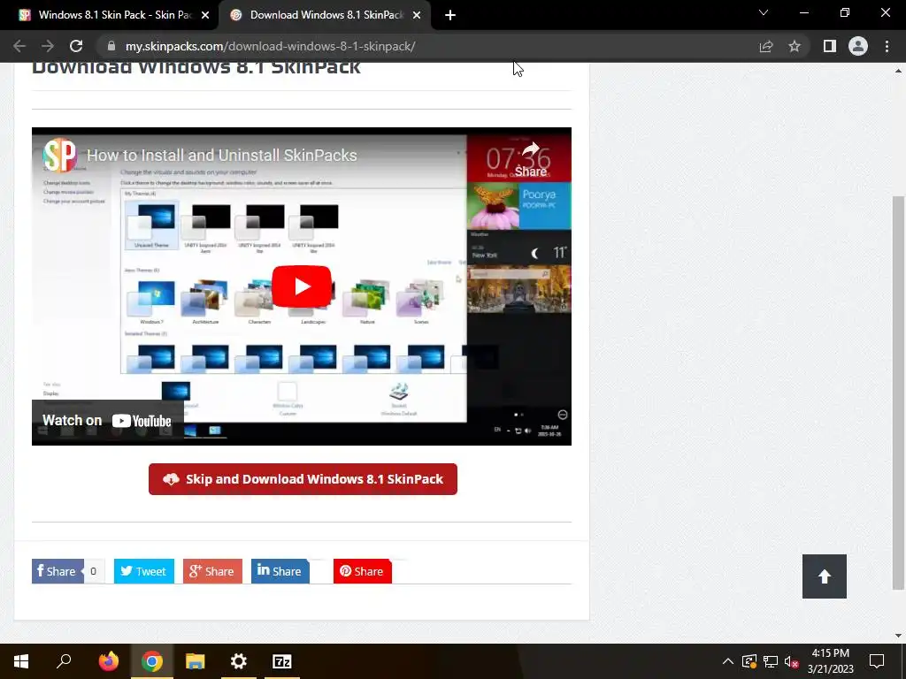Close the Windows 8.1 Skin Pack tab
The image size is (906, 679).
point(205,15)
